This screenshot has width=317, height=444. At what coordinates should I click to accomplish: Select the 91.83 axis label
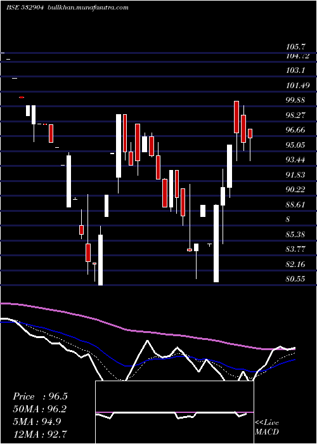click(295, 174)
